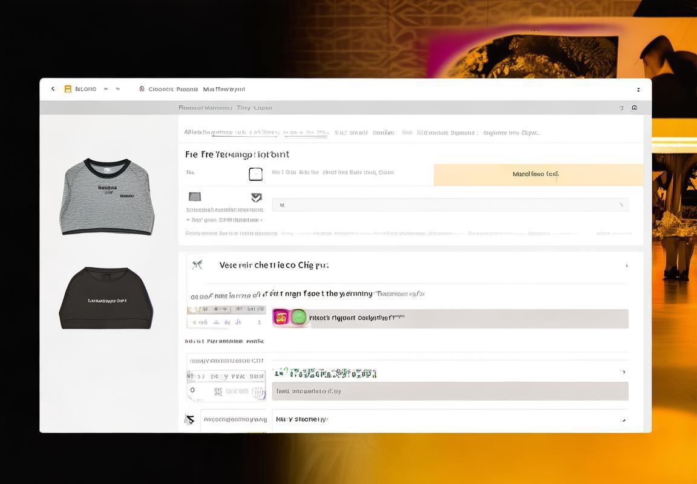Select the second underlined tab in row
This screenshot has width=697, height=484.
(306, 132)
